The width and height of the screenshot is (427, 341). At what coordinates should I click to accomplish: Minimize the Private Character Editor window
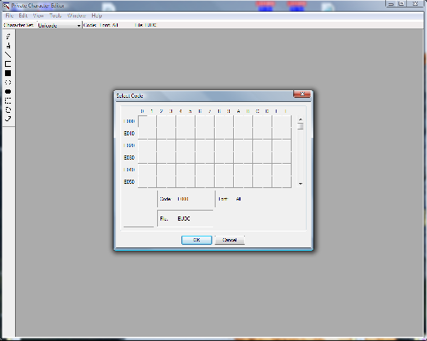390,3
